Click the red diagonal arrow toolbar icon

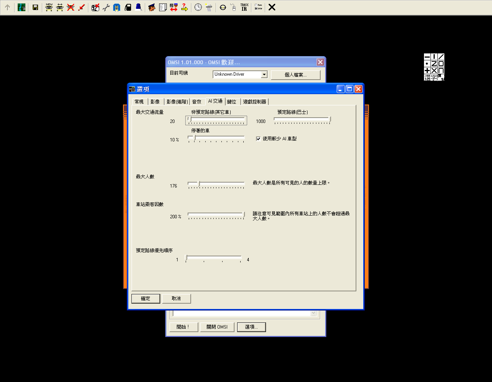[x=81, y=7]
